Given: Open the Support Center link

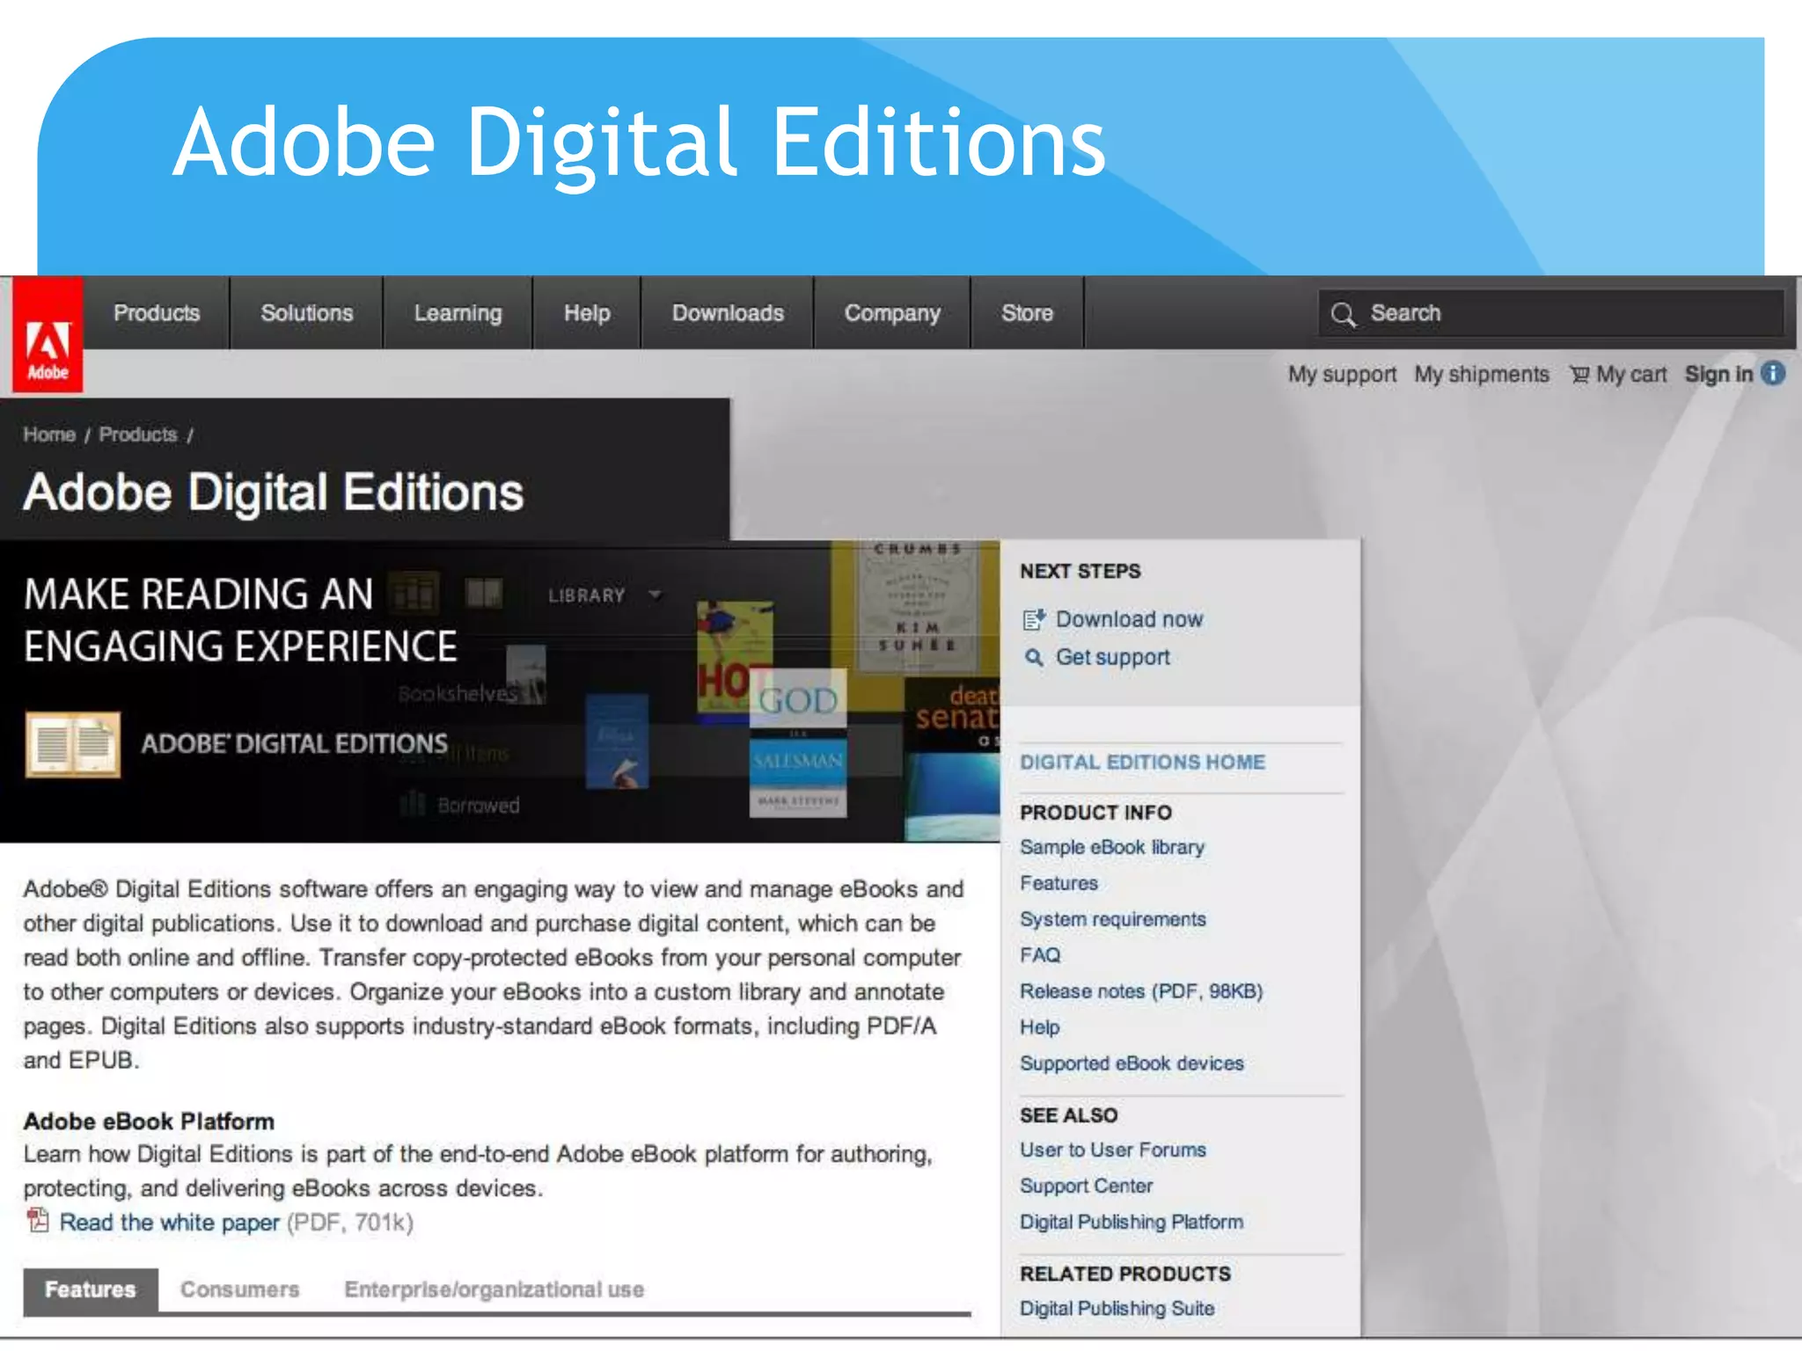Looking at the screenshot, I should 1086,1186.
